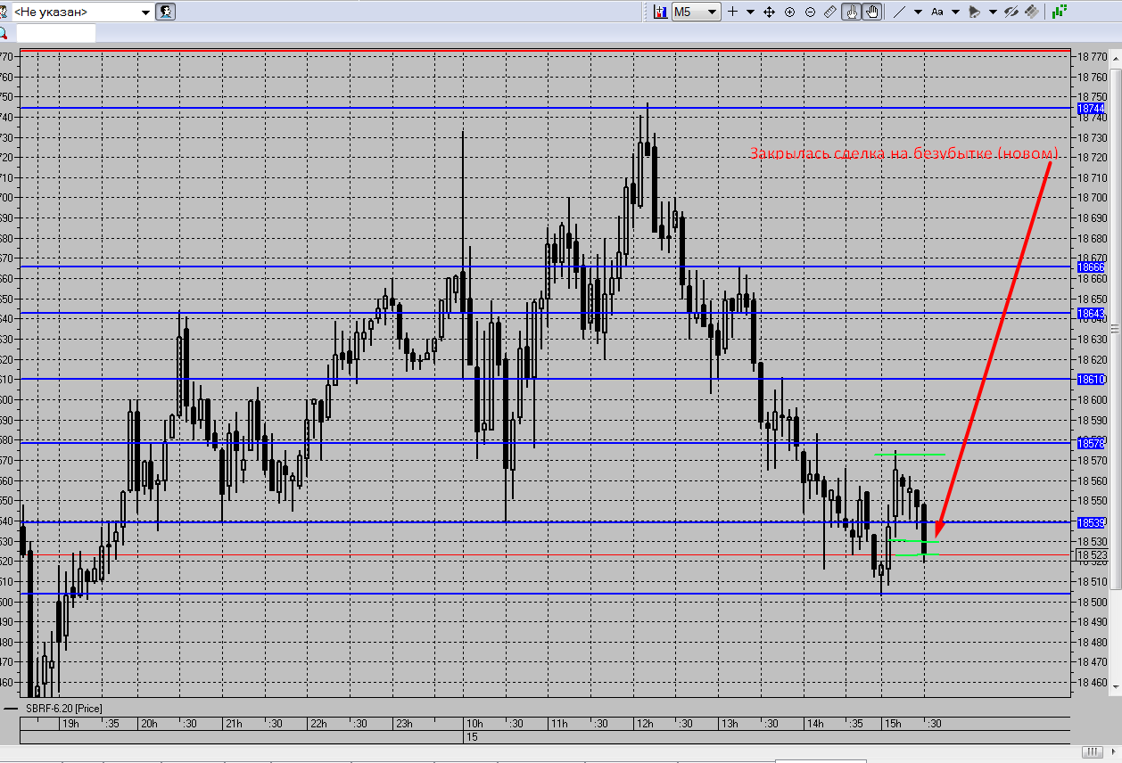Select the crosshair cursor tool
This screenshot has width=1122, height=763.
click(x=732, y=12)
